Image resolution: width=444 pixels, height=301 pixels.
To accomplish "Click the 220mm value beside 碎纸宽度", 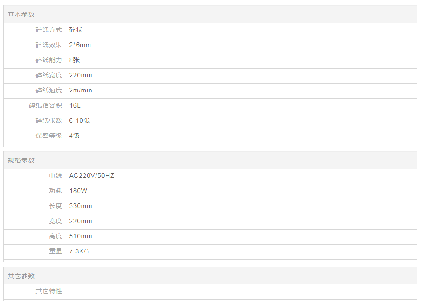I will point(80,75).
